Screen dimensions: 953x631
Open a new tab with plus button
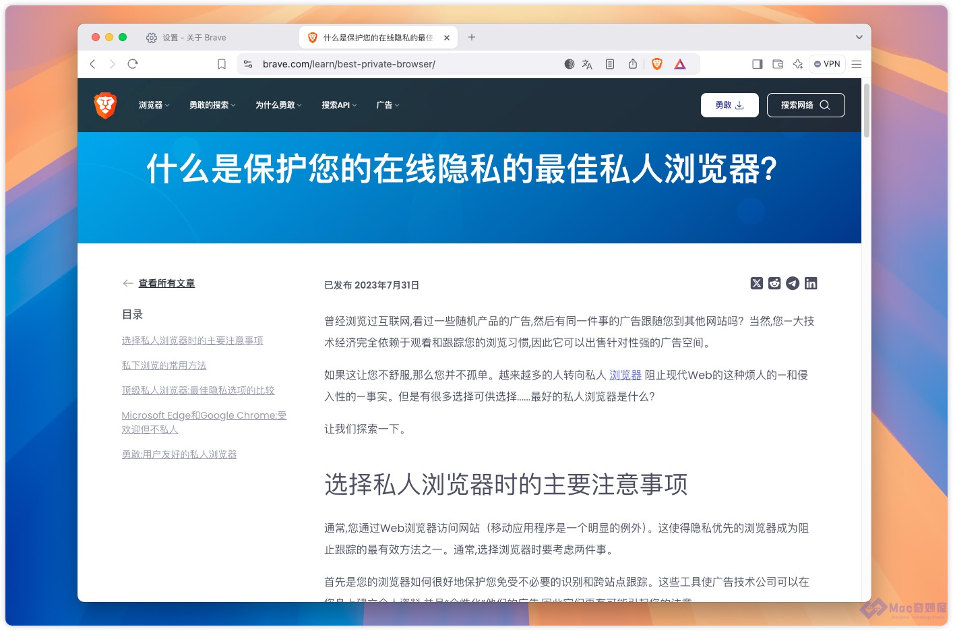(472, 37)
